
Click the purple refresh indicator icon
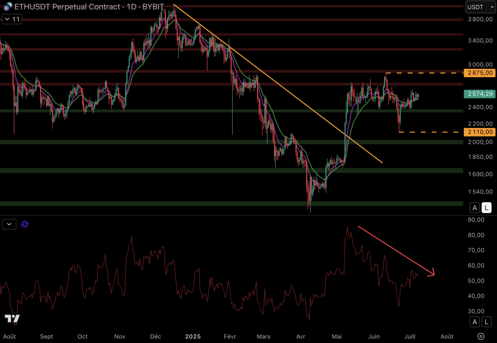pyautogui.click(x=25, y=224)
